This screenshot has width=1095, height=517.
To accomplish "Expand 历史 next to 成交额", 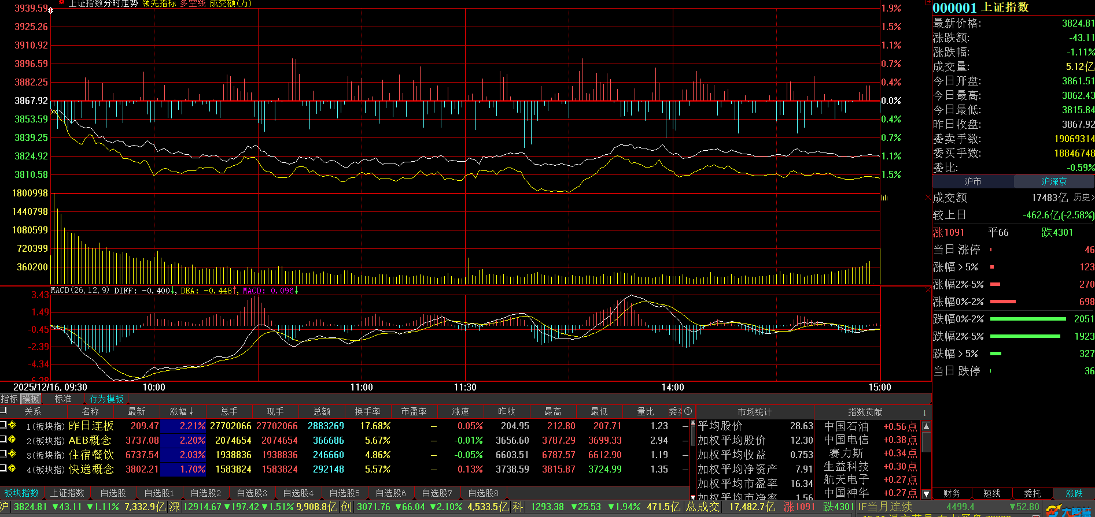I will tap(1083, 198).
